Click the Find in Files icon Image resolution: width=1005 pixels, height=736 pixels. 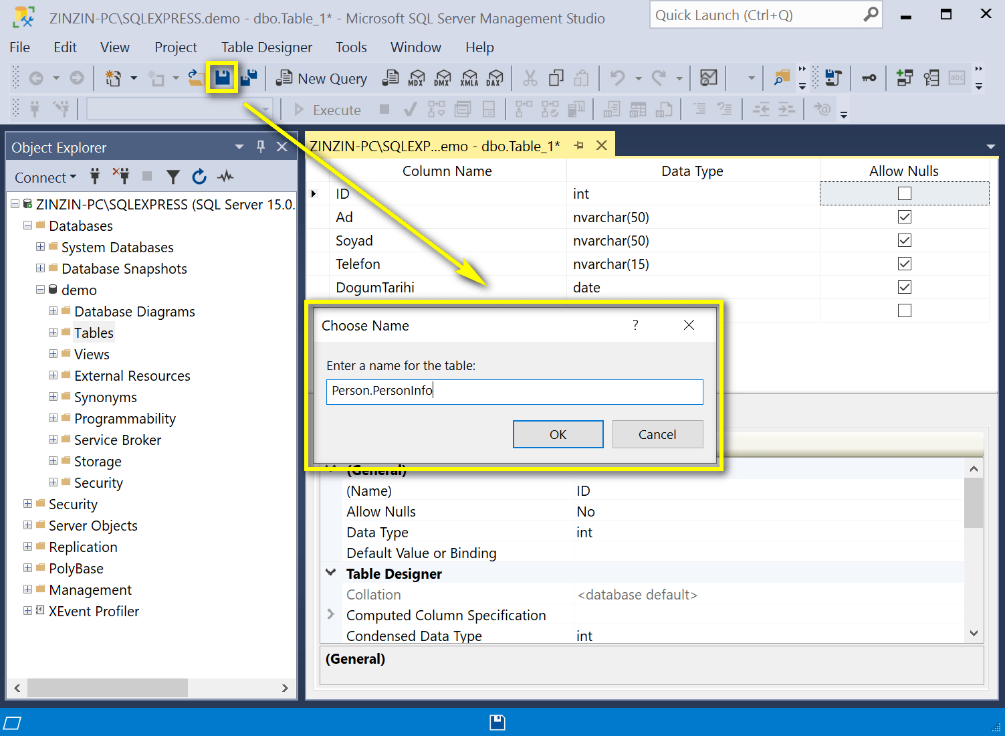point(781,78)
